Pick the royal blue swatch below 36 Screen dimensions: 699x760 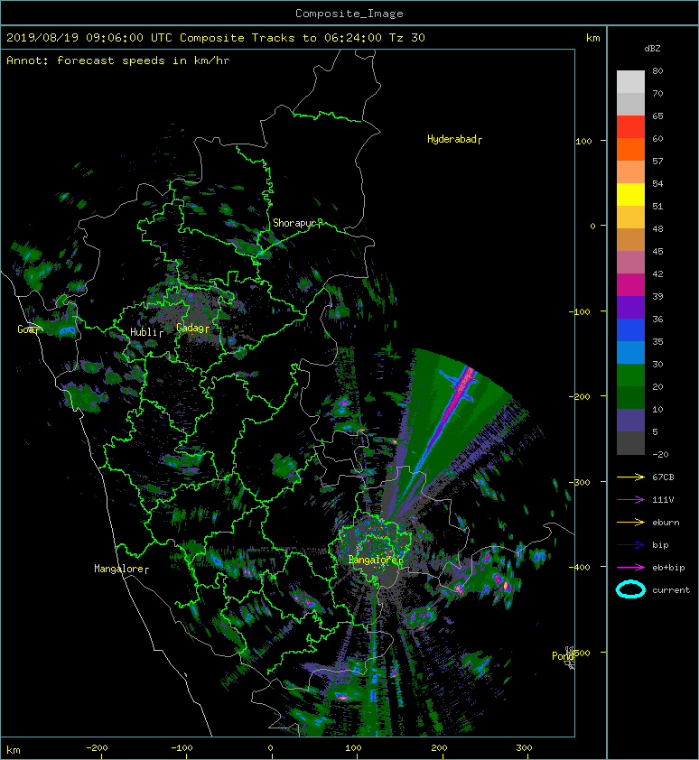[x=630, y=329]
